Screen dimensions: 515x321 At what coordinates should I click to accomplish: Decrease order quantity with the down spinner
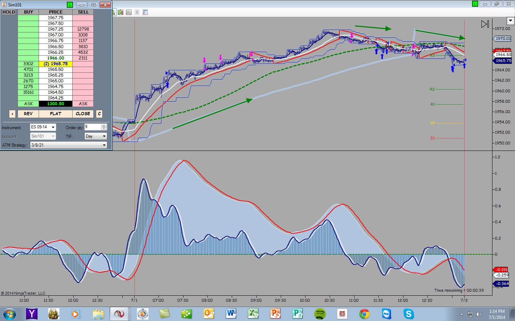(x=104, y=129)
